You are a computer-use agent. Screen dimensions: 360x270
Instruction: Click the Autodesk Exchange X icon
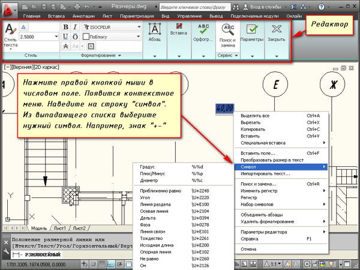click(x=293, y=7)
